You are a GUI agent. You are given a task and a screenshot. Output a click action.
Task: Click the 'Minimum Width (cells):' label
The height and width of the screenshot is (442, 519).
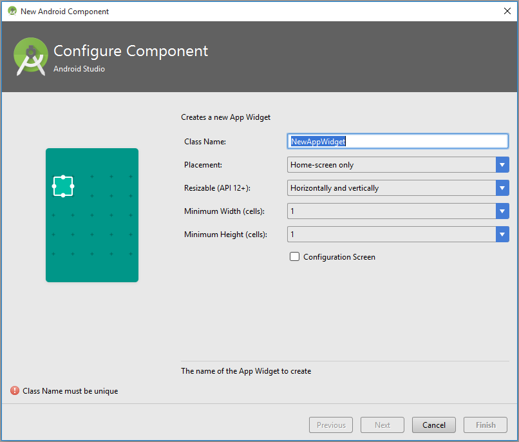pos(225,211)
